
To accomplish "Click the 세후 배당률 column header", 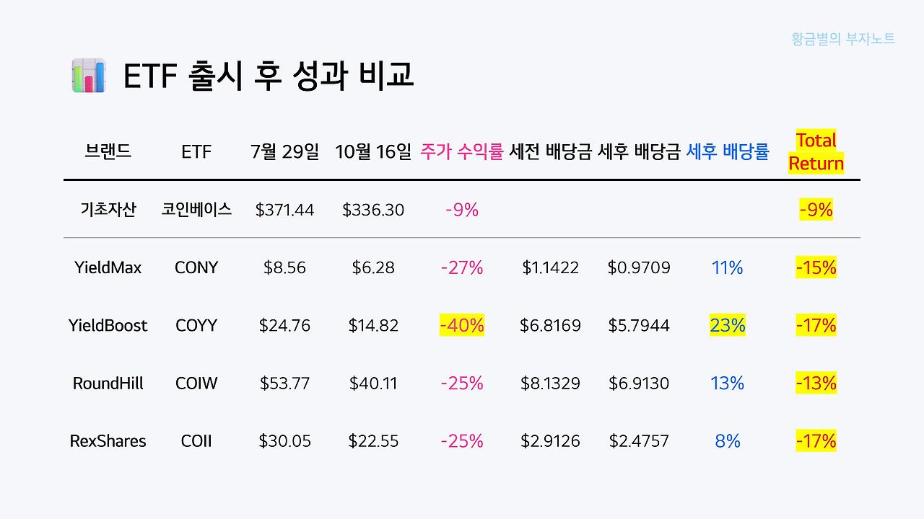I will point(727,152).
